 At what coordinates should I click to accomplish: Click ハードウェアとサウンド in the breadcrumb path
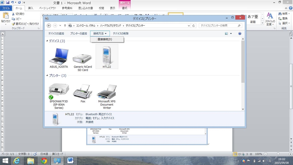coord(110,25)
